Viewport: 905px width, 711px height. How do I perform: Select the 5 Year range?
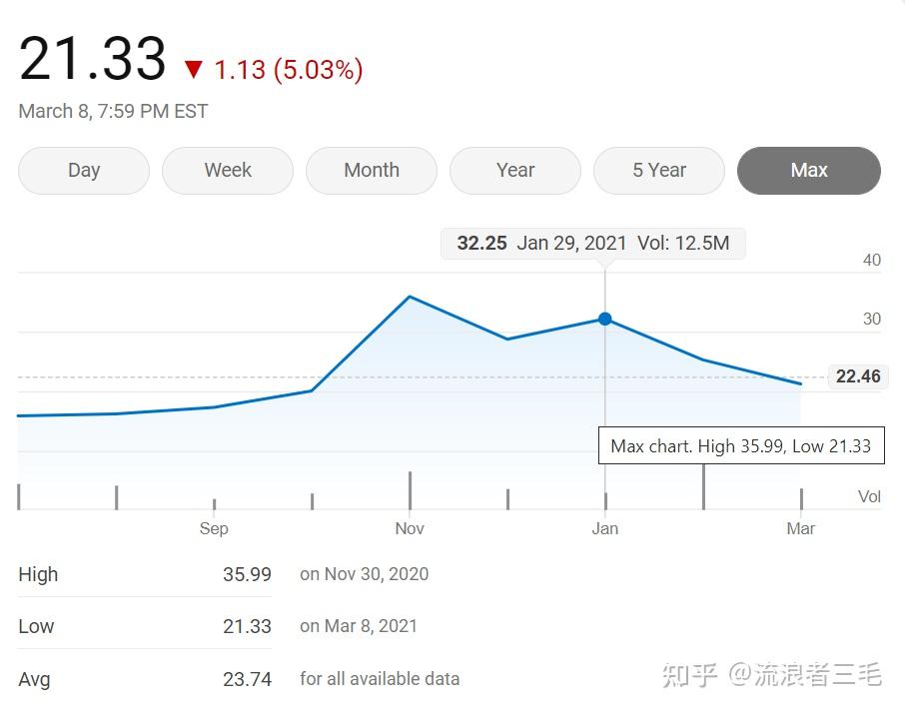(x=659, y=171)
